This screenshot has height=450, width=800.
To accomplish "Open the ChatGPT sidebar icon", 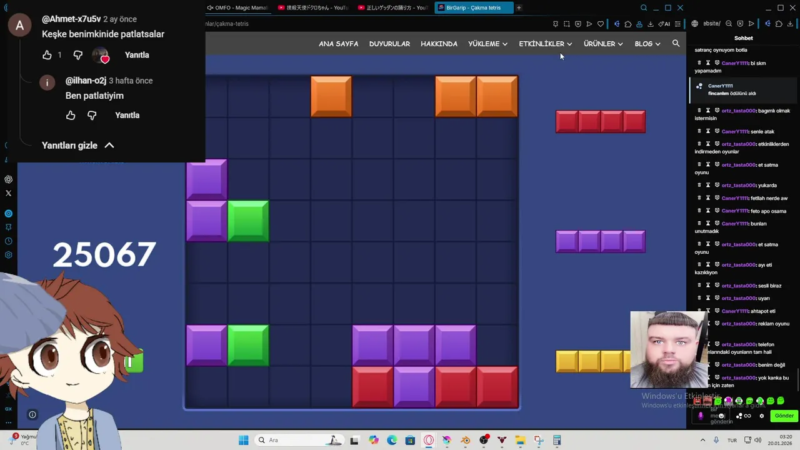I will (x=8, y=179).
